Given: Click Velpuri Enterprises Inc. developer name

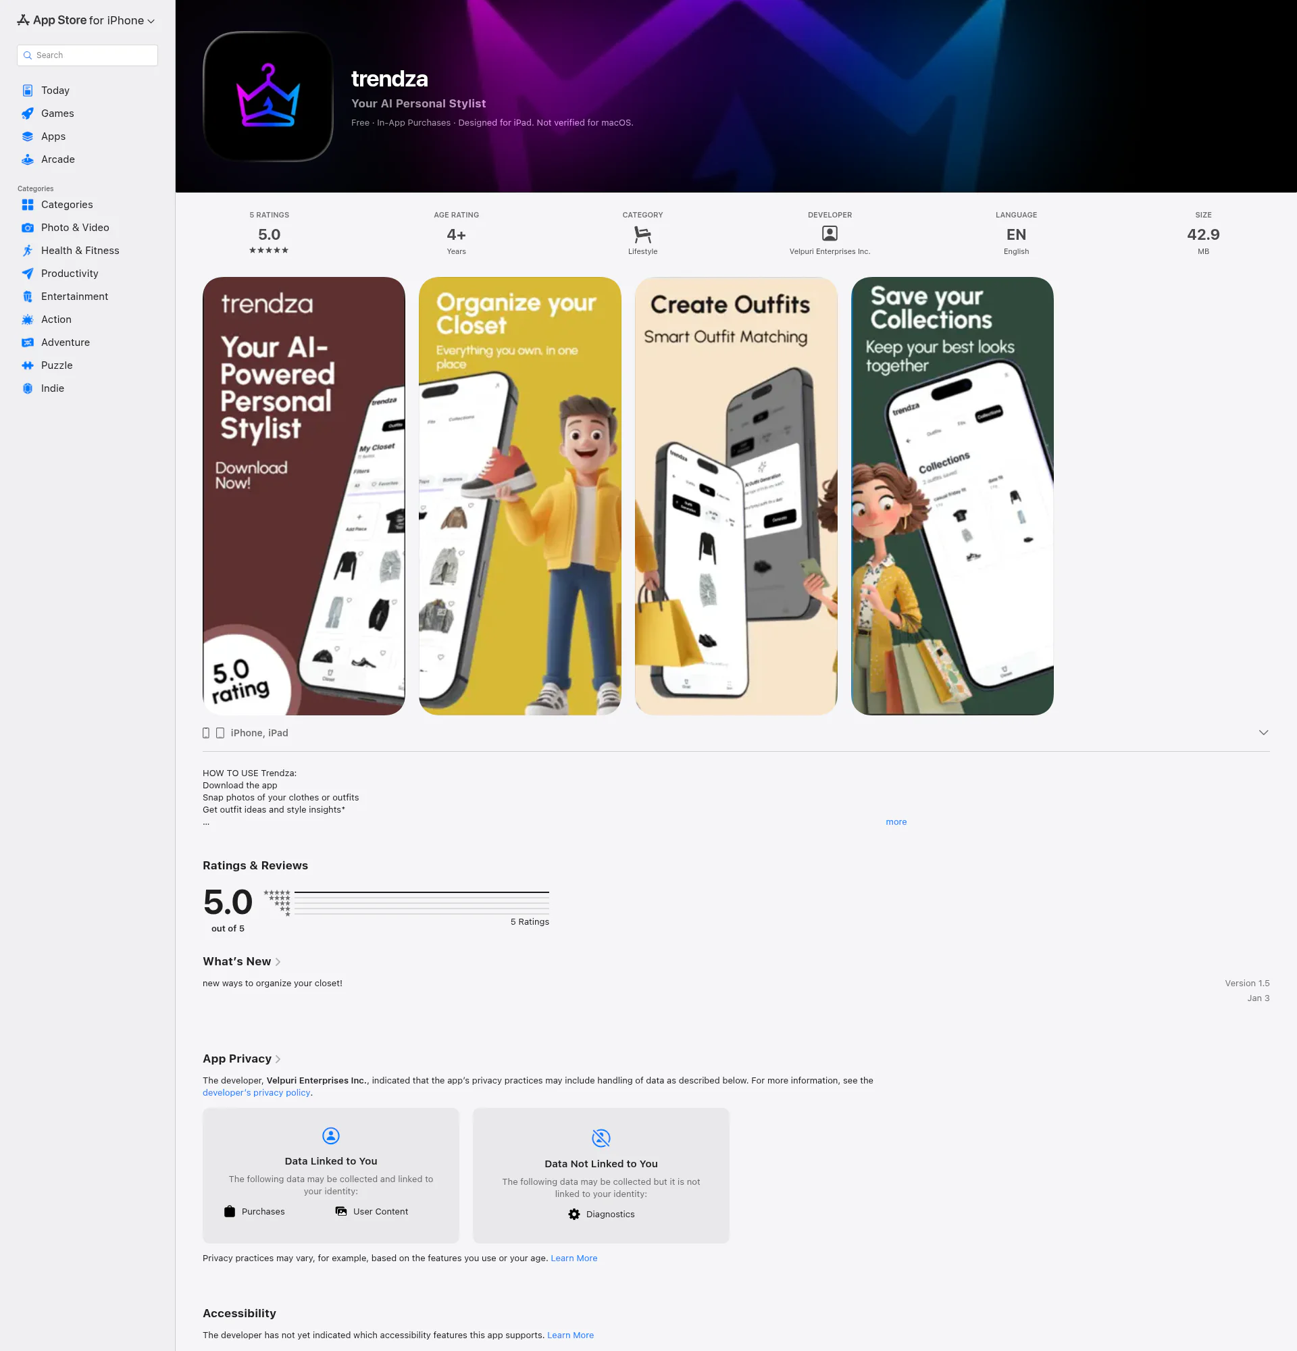Looking at the screenshot, I should coord(830,251).
